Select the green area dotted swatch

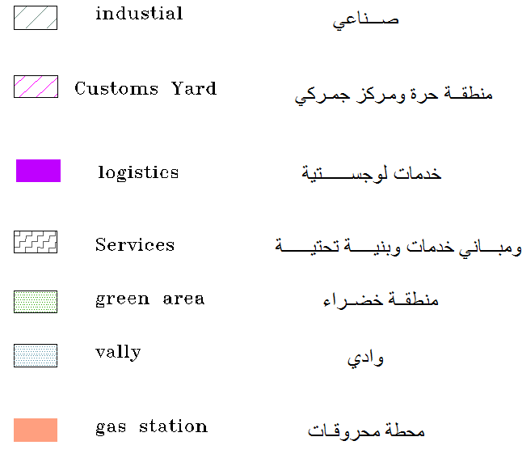pos(36,302)
